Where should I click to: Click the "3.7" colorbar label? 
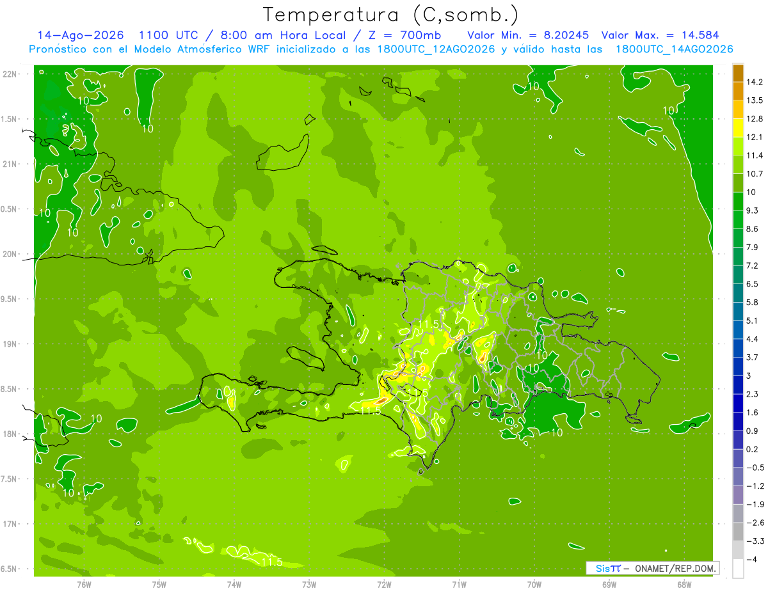tap(753, 357)
